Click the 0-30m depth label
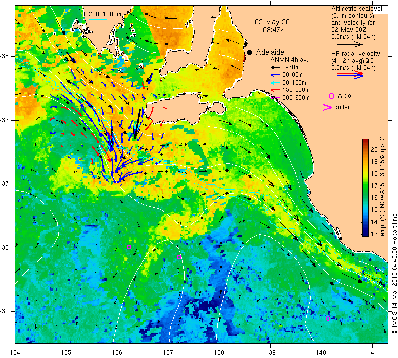 [291, 67]
